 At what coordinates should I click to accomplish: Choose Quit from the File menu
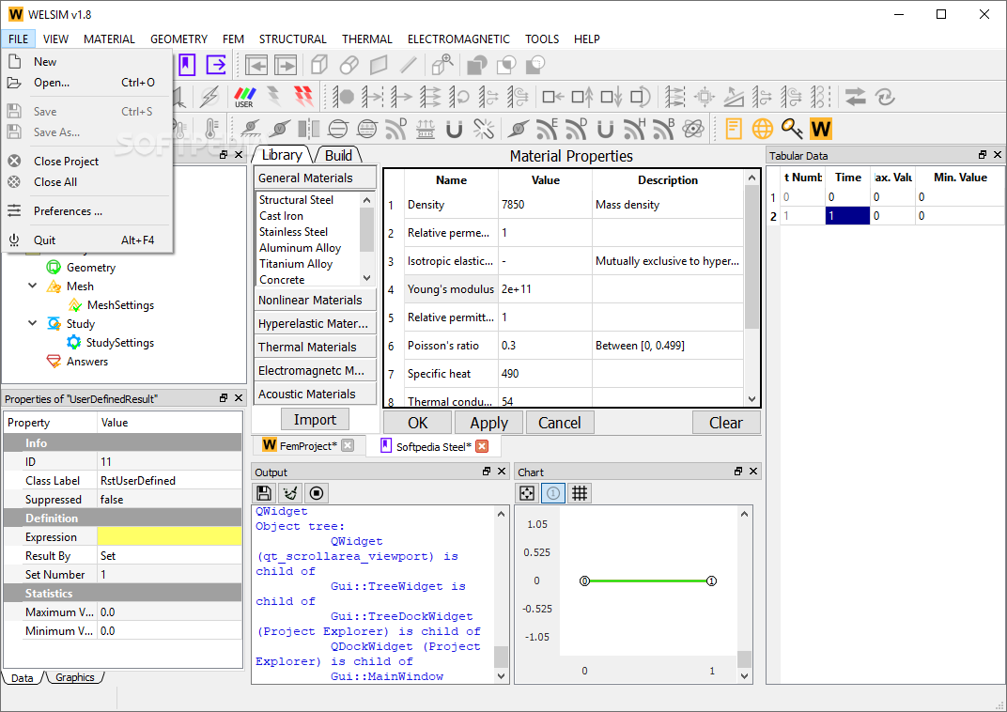88,240
